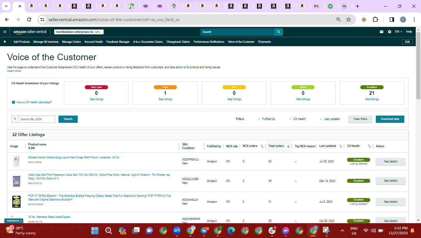Open Microsoft Edge from the taskbar
Viewport: 421px width, 238px height.
(x=231, y=231)
